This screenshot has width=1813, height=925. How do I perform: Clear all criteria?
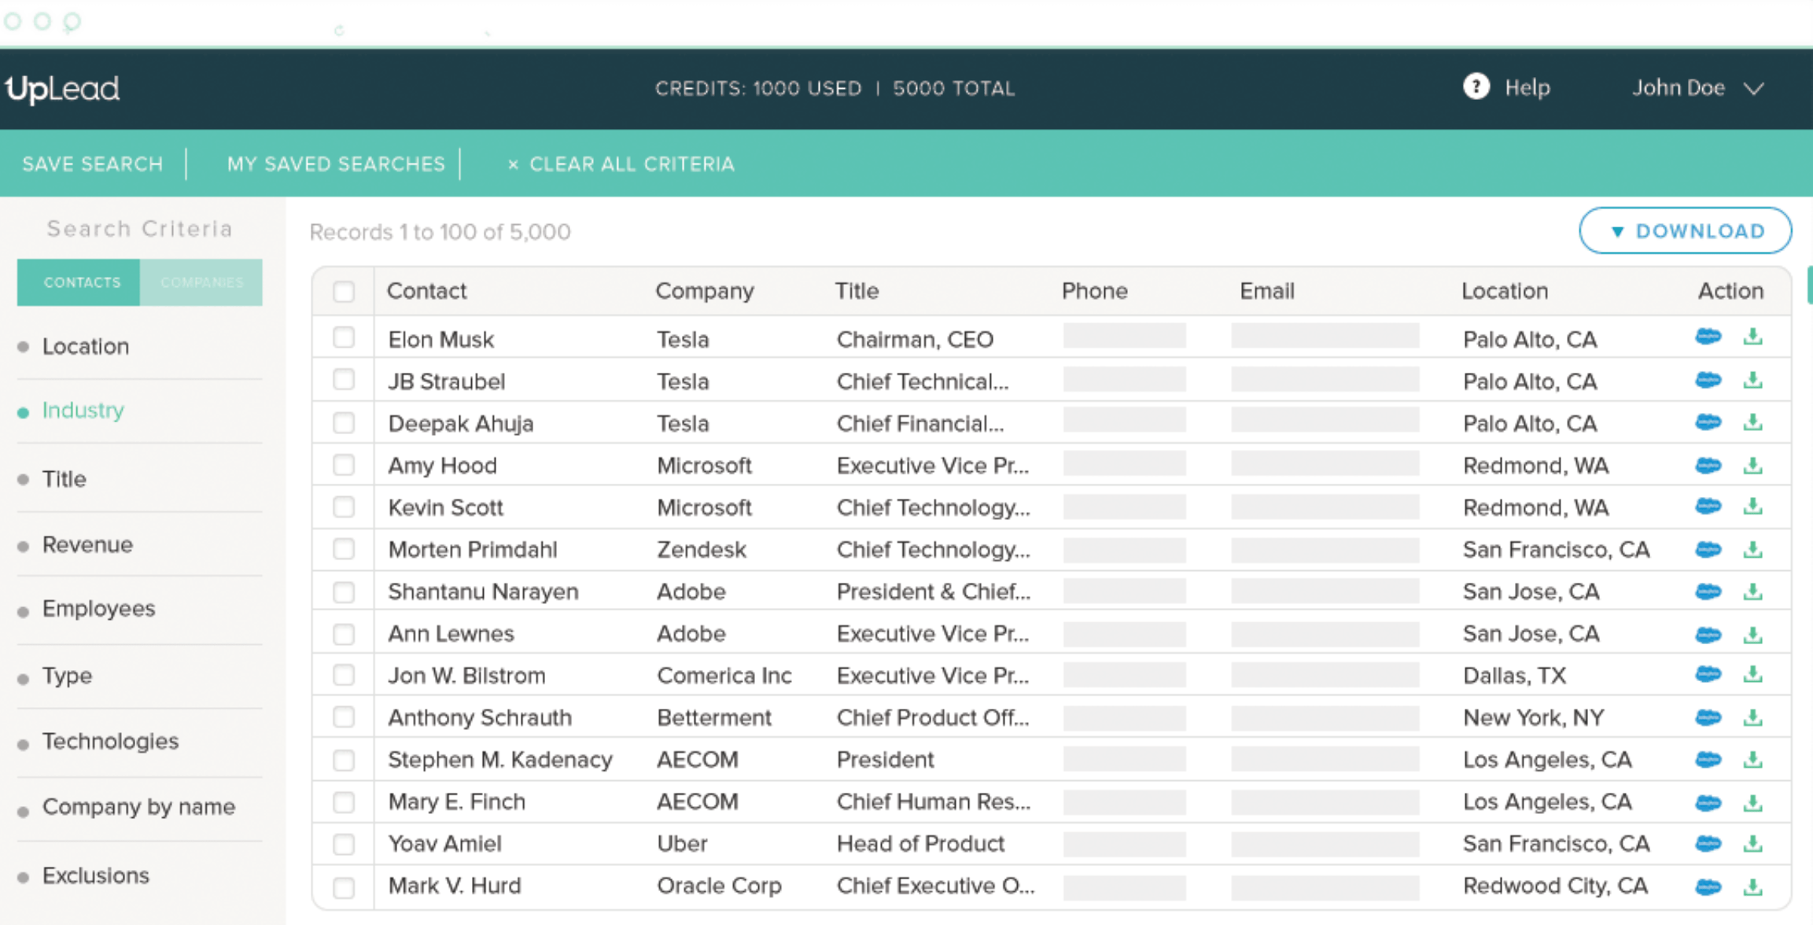point(621,164)
